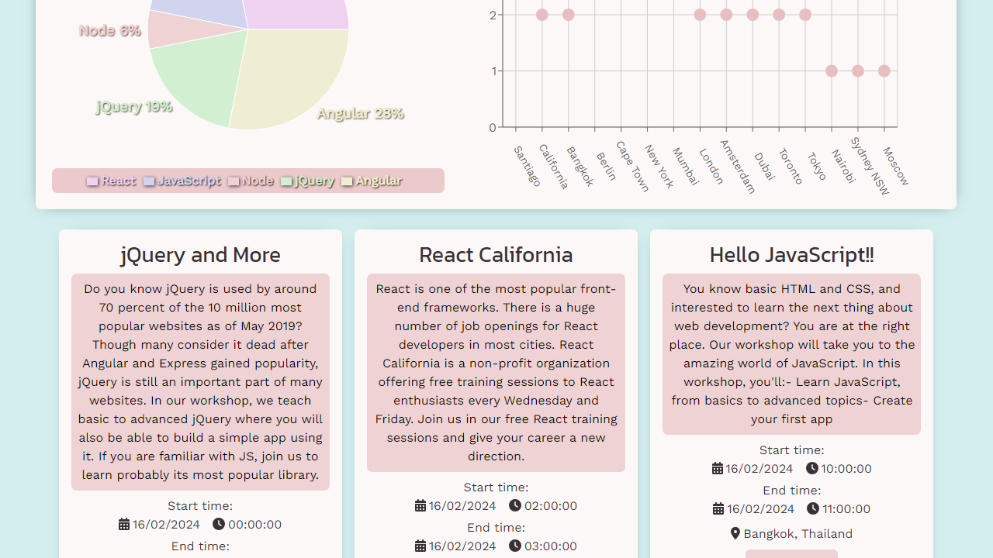Screen dimensions: 993x558
Task: Toggle the React legend item
Action: [111, 181]
